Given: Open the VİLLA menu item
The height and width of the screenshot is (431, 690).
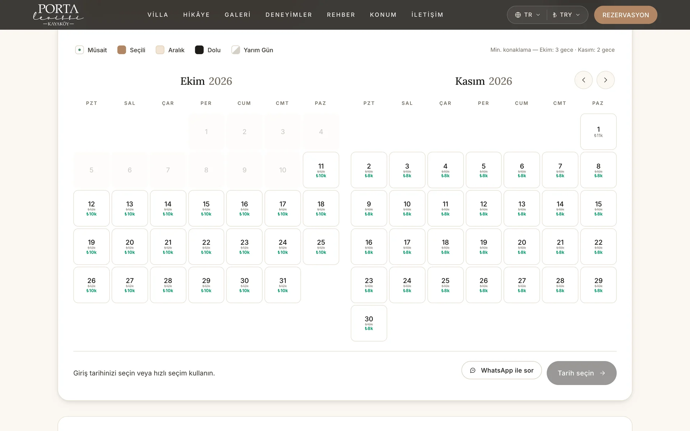Looking at the screenshot, I should (x=158, y=15).
